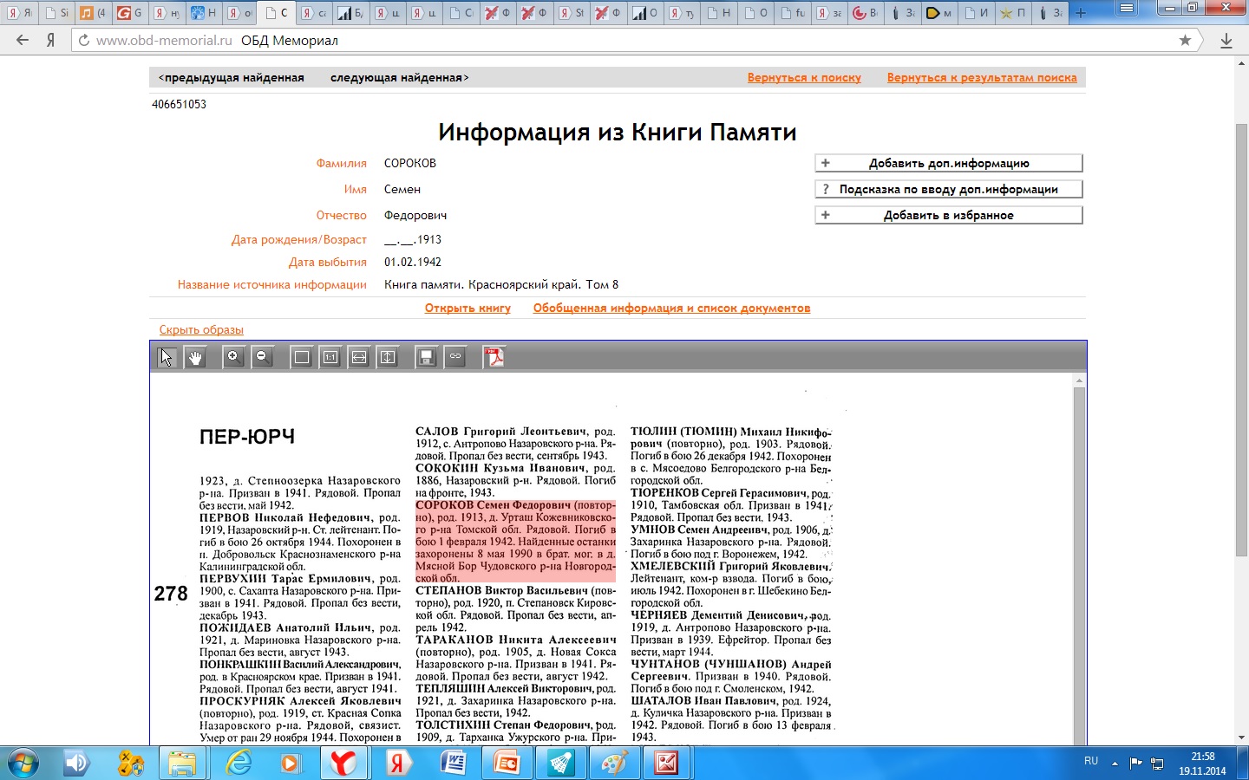The height and width of the screenshot is (780, 1249).
Task: Click the chain link icon in viewer toolbar
Action: click(455, 357)
